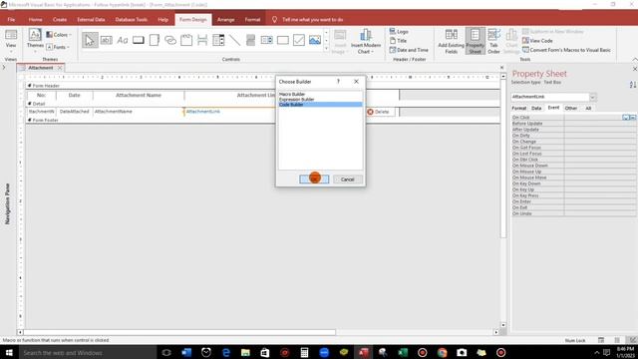
Task: Select Code Builder in the list
Action: pyautogui.click(x=320, y=105)
